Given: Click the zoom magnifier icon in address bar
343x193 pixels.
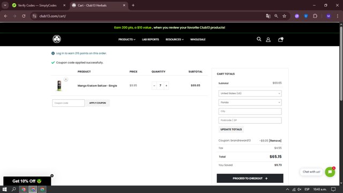Looking at the screenshot, I should pos(277,16).
